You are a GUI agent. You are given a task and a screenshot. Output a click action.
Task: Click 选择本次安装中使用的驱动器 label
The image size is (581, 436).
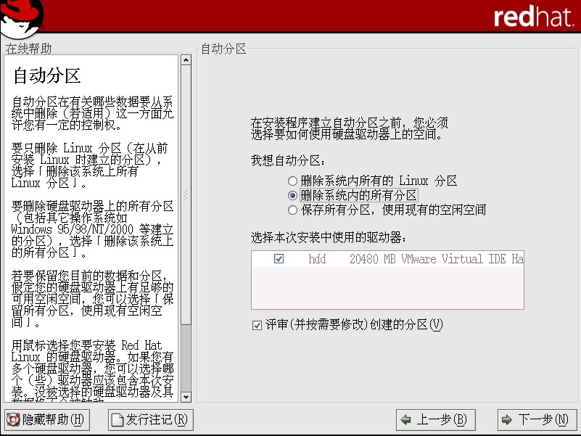pyautogui.click(x=329, y=237)
